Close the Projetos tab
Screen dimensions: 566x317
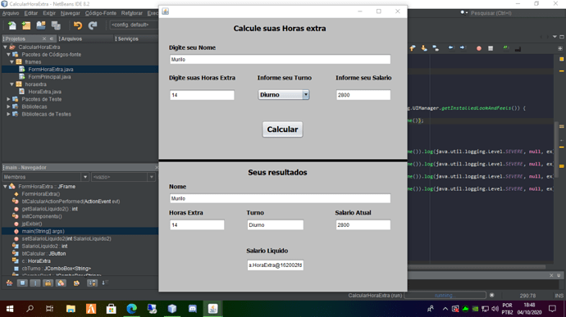44,38
